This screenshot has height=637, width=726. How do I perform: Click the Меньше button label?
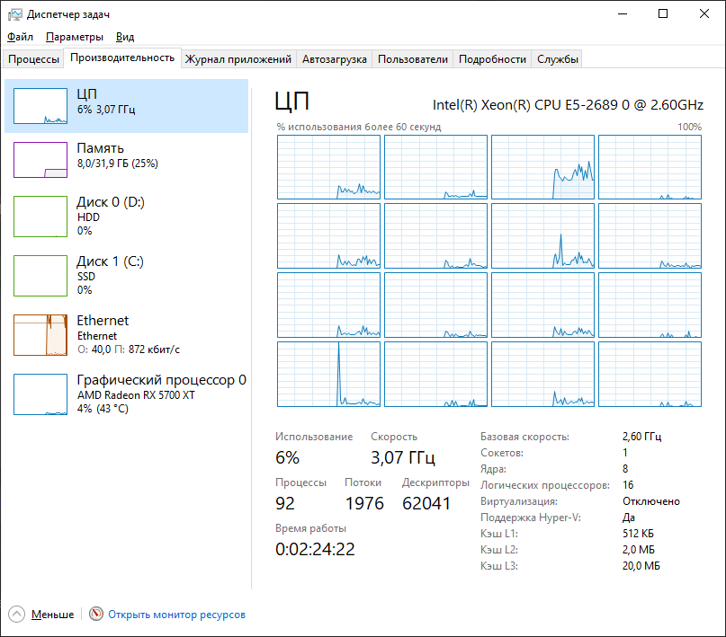point(52,615)
